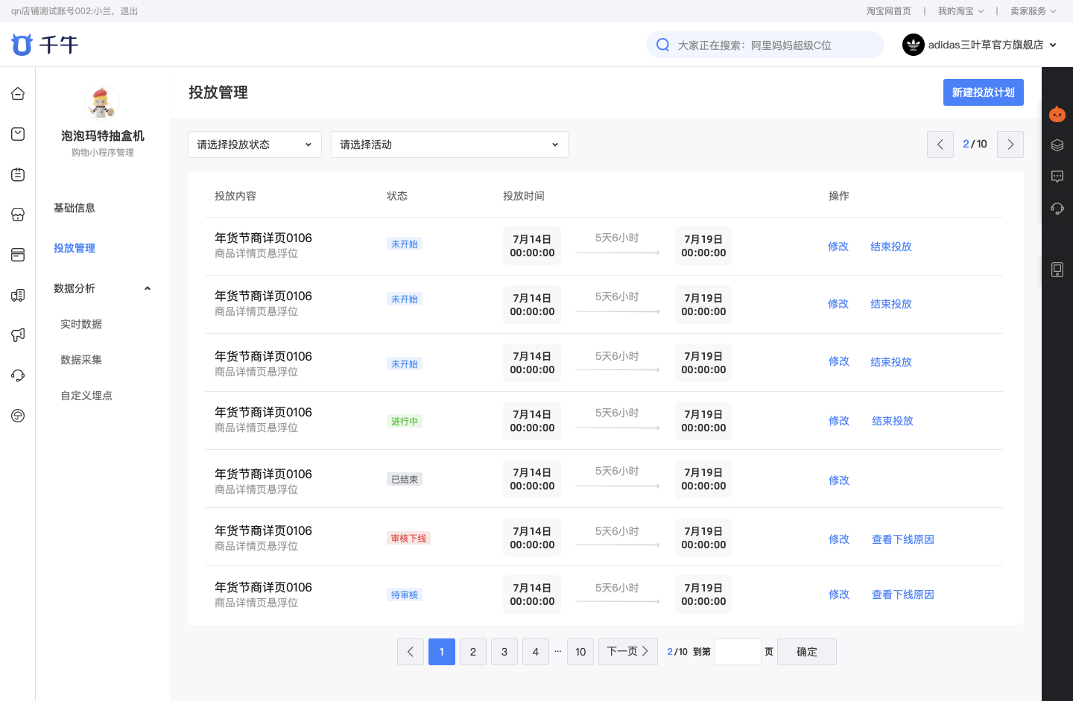
Task: Open the home icon in left sidebar
Action: click(18, 94)
